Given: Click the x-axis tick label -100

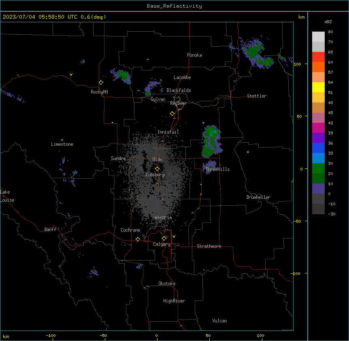Looking at the screenshot, I should tap(51, 335).
